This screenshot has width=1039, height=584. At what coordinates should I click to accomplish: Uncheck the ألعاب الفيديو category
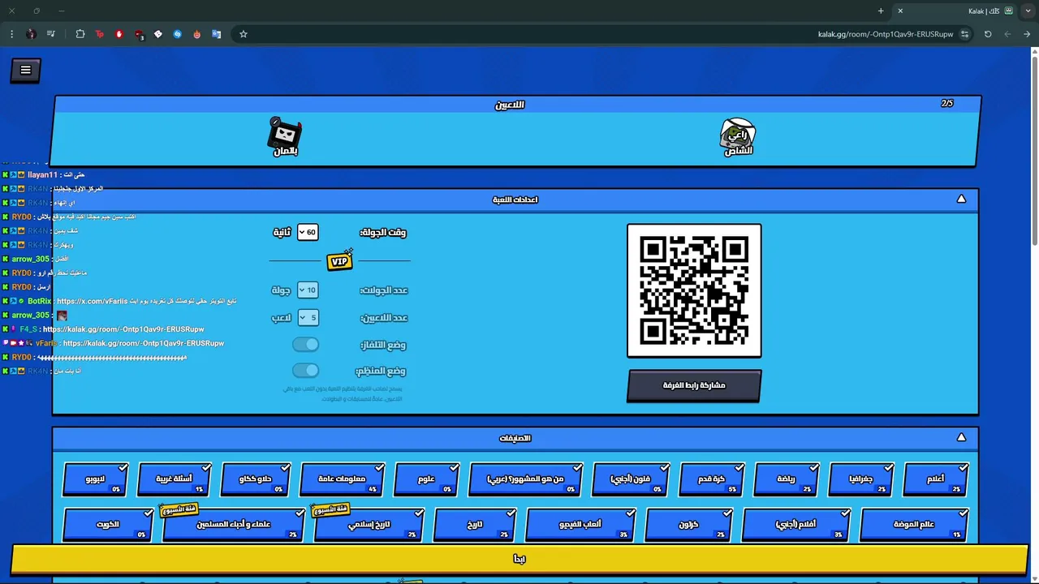coord(580,525)
